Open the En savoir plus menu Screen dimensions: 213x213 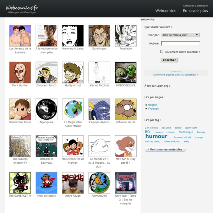pyautogui.click(x=195, y=11)
